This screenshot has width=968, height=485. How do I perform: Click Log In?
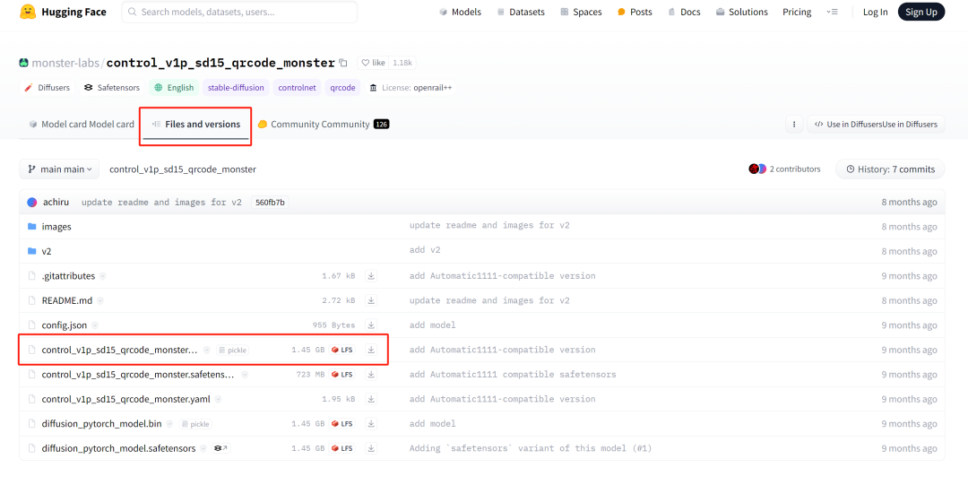coord(875,12)
